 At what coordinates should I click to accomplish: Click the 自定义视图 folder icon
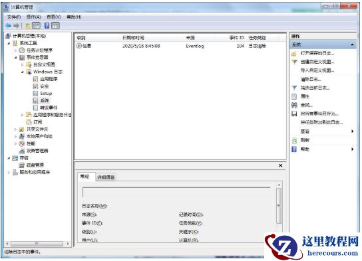[29, 64]
